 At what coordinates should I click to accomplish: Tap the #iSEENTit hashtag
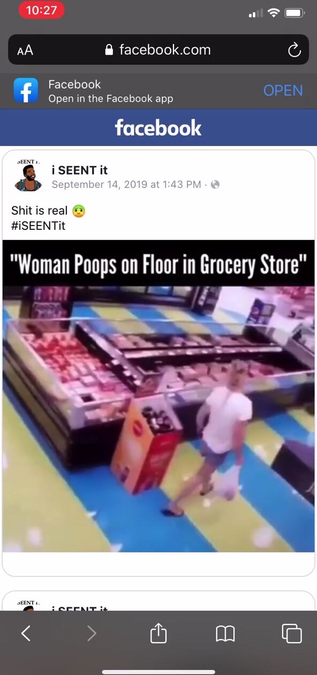coord(38,226)
